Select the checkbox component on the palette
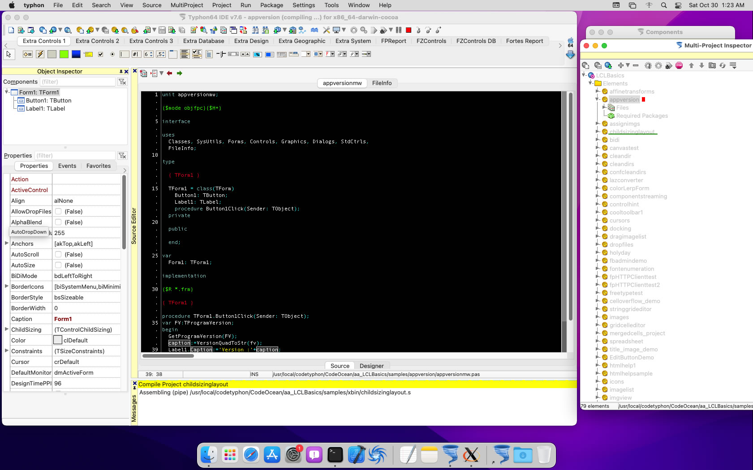 coord(100,54)
